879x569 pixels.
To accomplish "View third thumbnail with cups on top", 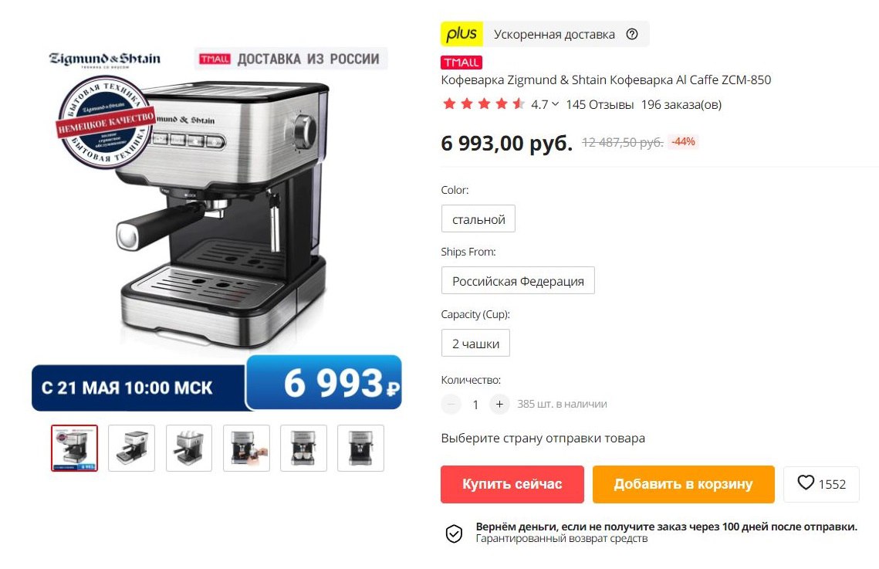I will [189, 448].
